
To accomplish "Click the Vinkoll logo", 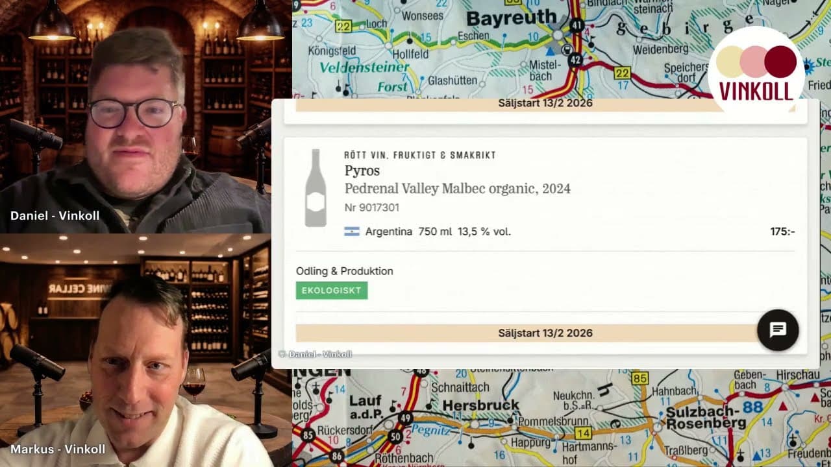I will (756, 73).
